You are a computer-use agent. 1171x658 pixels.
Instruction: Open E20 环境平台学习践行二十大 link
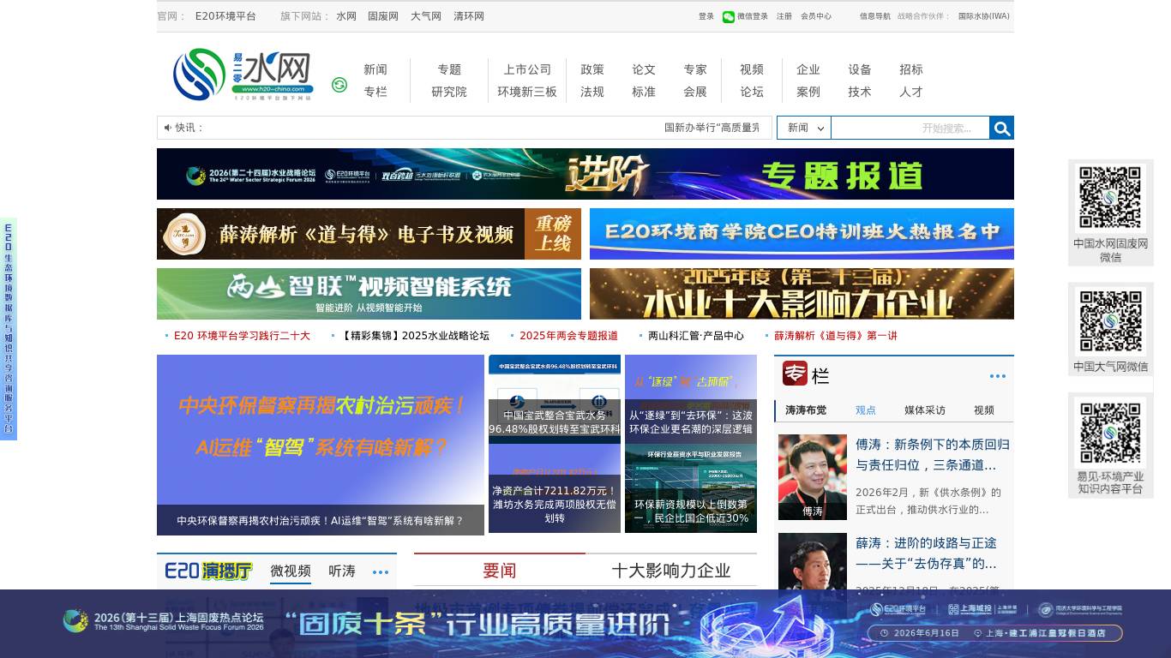tap(242, 336)
